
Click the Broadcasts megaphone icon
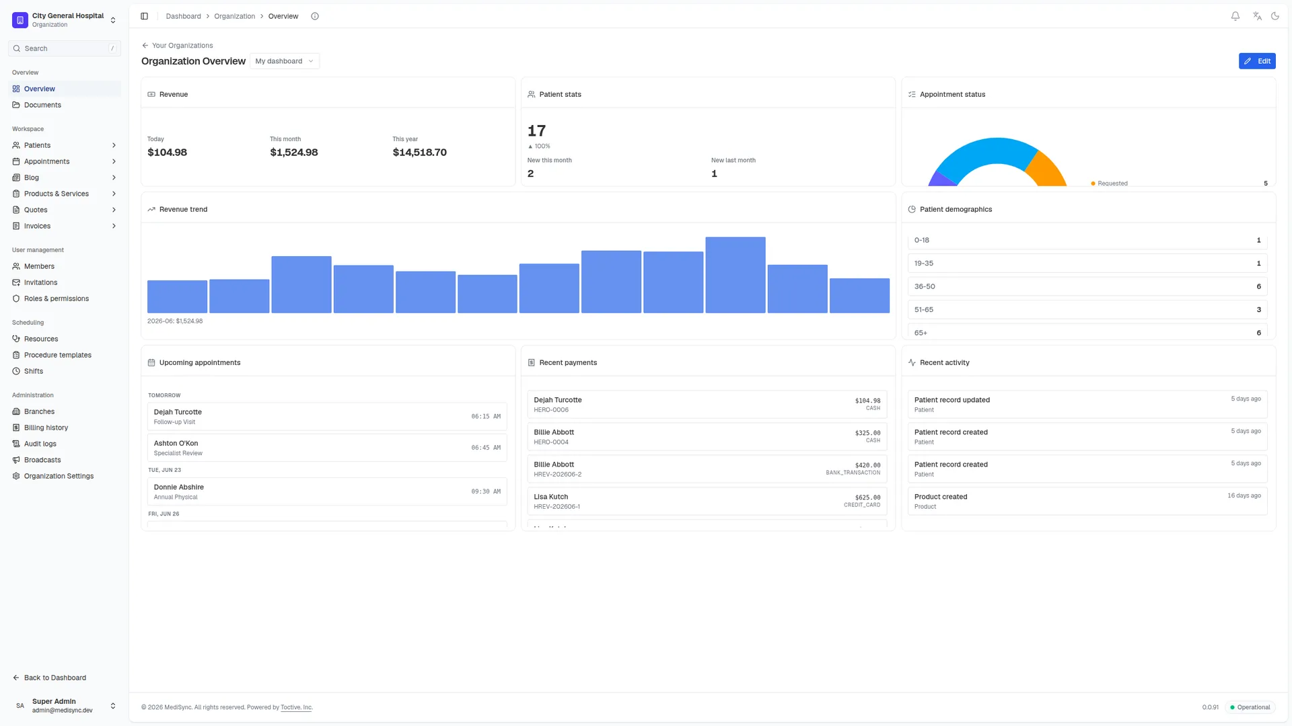coord(16,460)
